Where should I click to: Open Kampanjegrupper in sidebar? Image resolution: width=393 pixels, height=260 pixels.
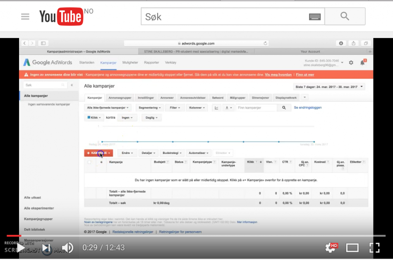[x=38, y=219]
